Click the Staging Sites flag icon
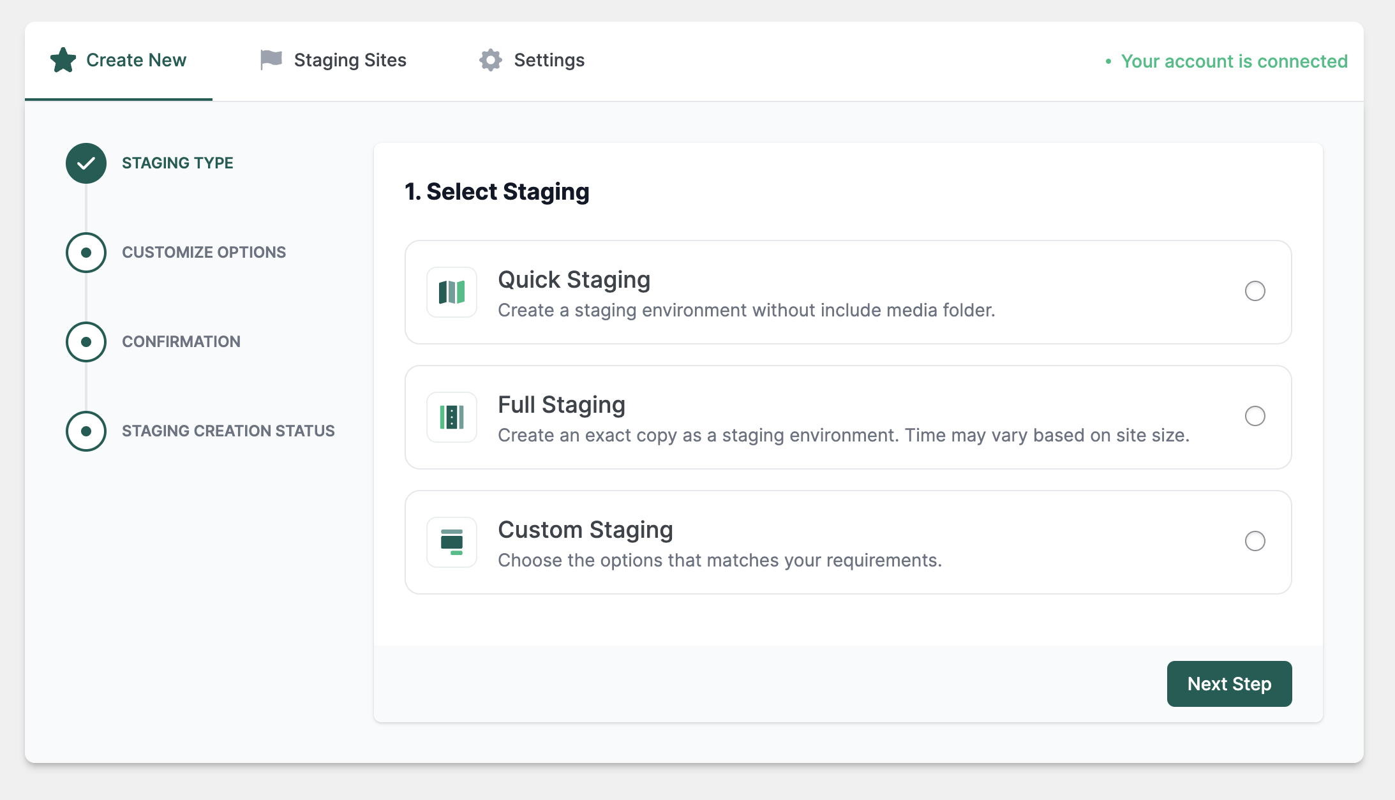The image size is (1395, 800). click(269, 61)
